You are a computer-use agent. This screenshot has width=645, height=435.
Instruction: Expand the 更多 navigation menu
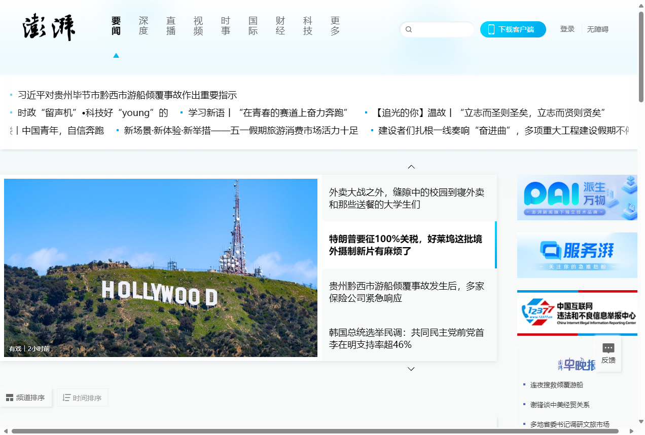[335, 26]
